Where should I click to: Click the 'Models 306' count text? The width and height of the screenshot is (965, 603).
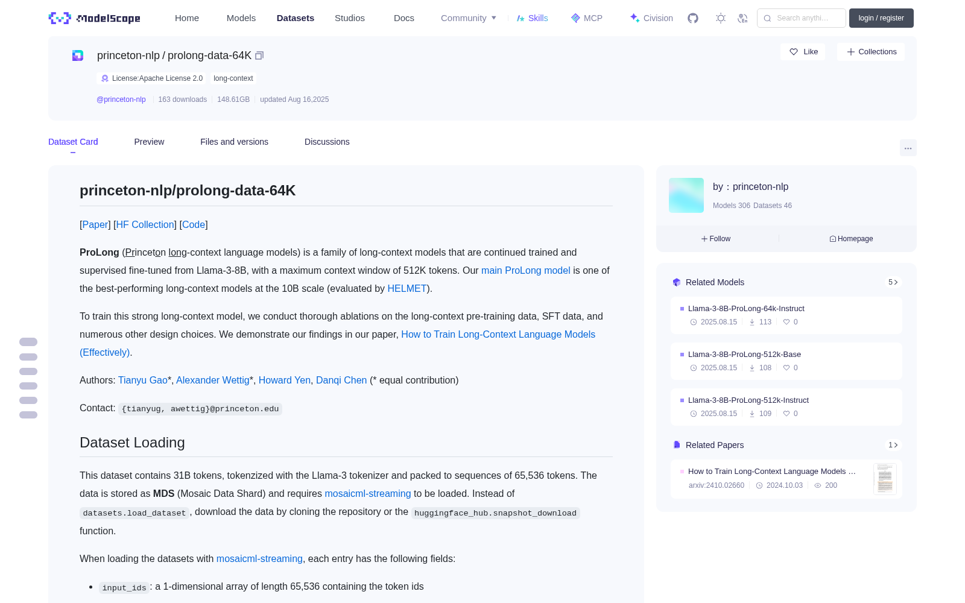pos(732,206)
